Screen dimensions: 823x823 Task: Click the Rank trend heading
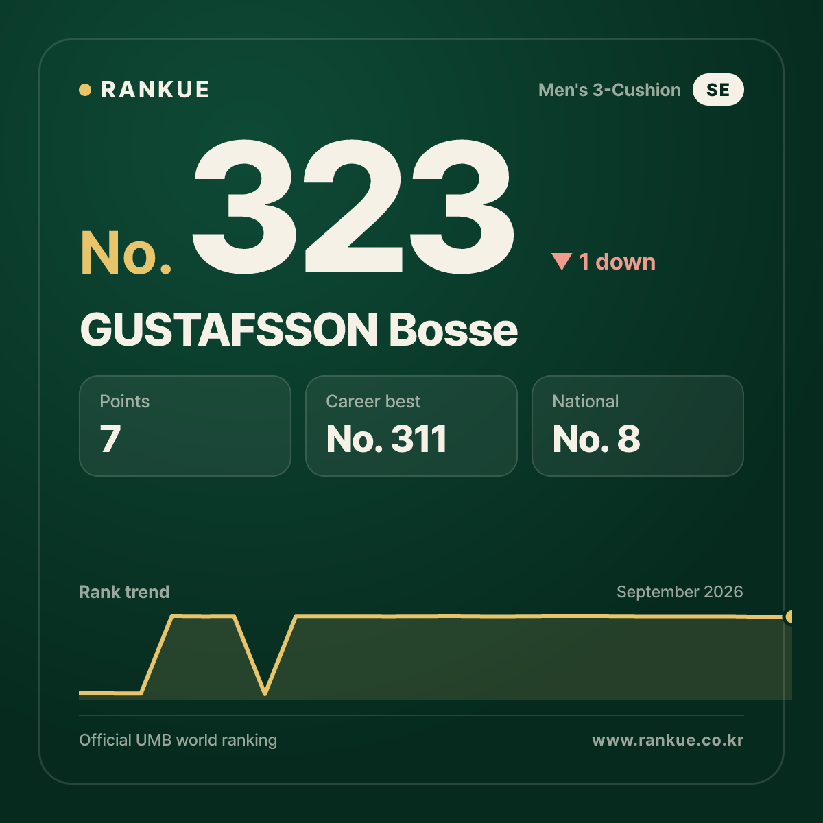124,592
